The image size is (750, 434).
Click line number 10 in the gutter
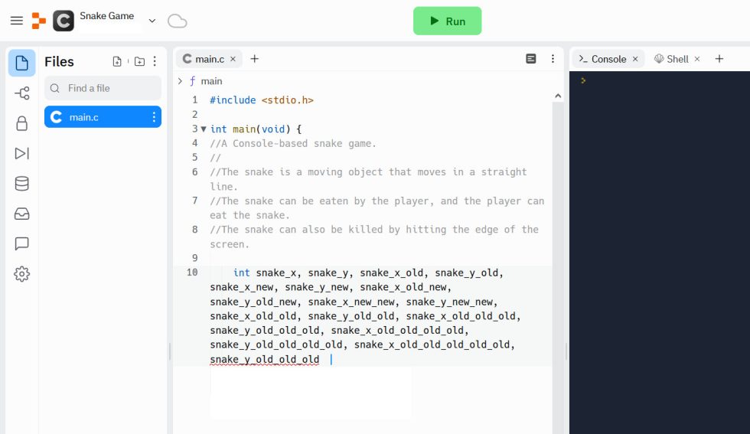point(192,272)
